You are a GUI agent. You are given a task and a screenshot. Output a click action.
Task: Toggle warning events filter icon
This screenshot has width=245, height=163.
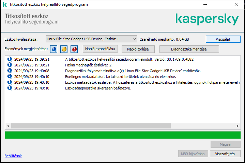(64, 49)
